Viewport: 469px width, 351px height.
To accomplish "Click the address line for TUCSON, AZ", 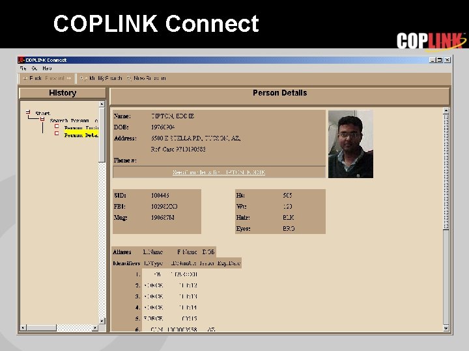I will [195, 138].
